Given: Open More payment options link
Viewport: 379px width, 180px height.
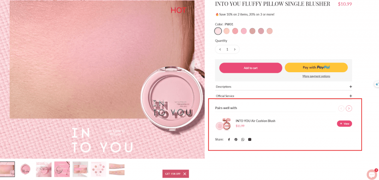Looking at the screenshot, I should (316, 76).
